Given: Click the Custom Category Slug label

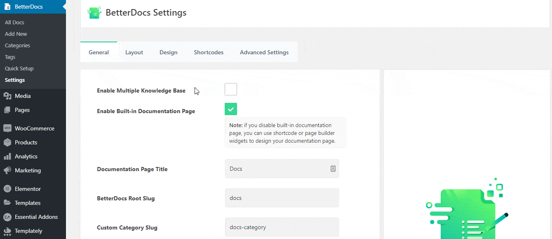Looking at the screenshot, I should tap(127, 227).
